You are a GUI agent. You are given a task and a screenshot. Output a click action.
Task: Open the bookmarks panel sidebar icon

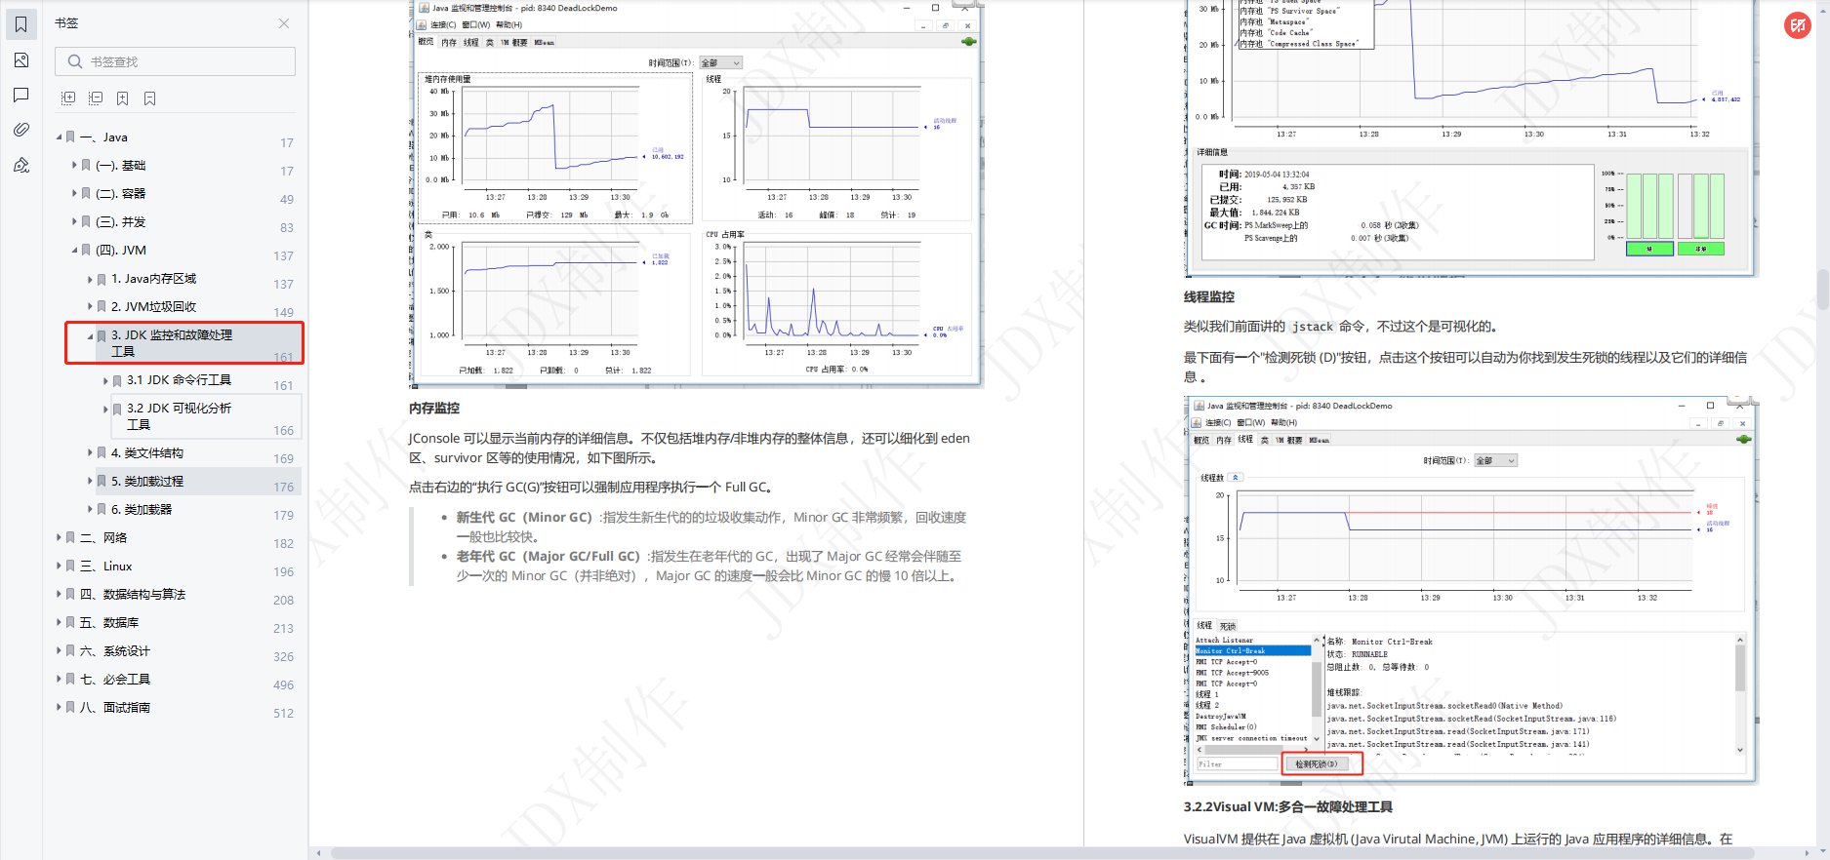tap(20, 24)
